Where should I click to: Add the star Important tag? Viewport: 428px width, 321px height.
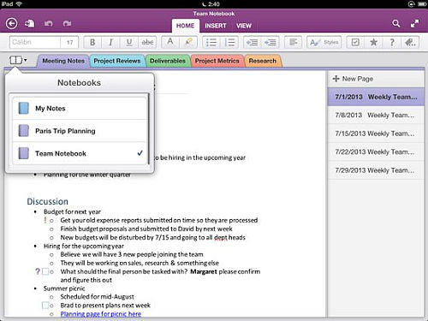pyautogui.click(x=373, y=42)
